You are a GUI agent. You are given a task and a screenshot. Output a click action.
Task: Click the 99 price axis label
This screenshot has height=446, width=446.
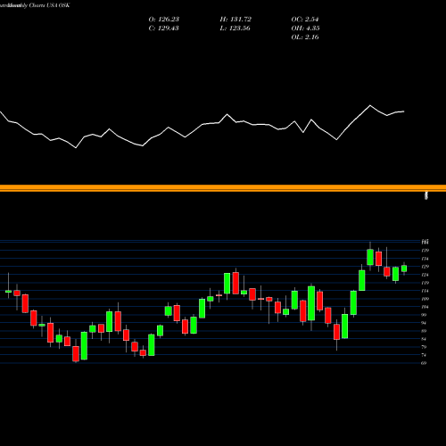424,315
